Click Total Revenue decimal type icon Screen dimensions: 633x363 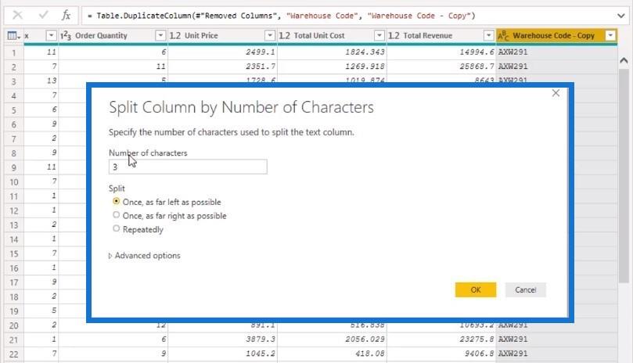(x=394, y=35)
